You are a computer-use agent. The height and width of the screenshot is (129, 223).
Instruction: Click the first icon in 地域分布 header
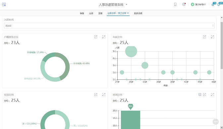coord(200,95)
